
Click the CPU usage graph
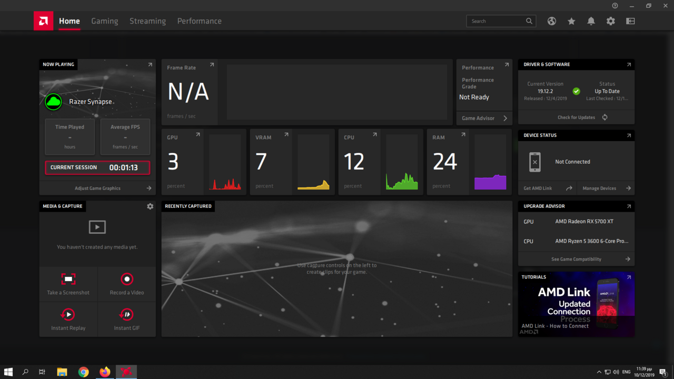[x=402, y=162]
